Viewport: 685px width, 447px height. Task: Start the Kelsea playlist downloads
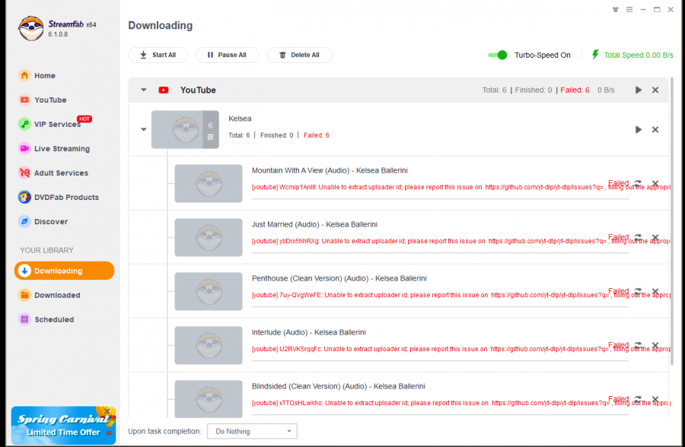tap(639, 129)
